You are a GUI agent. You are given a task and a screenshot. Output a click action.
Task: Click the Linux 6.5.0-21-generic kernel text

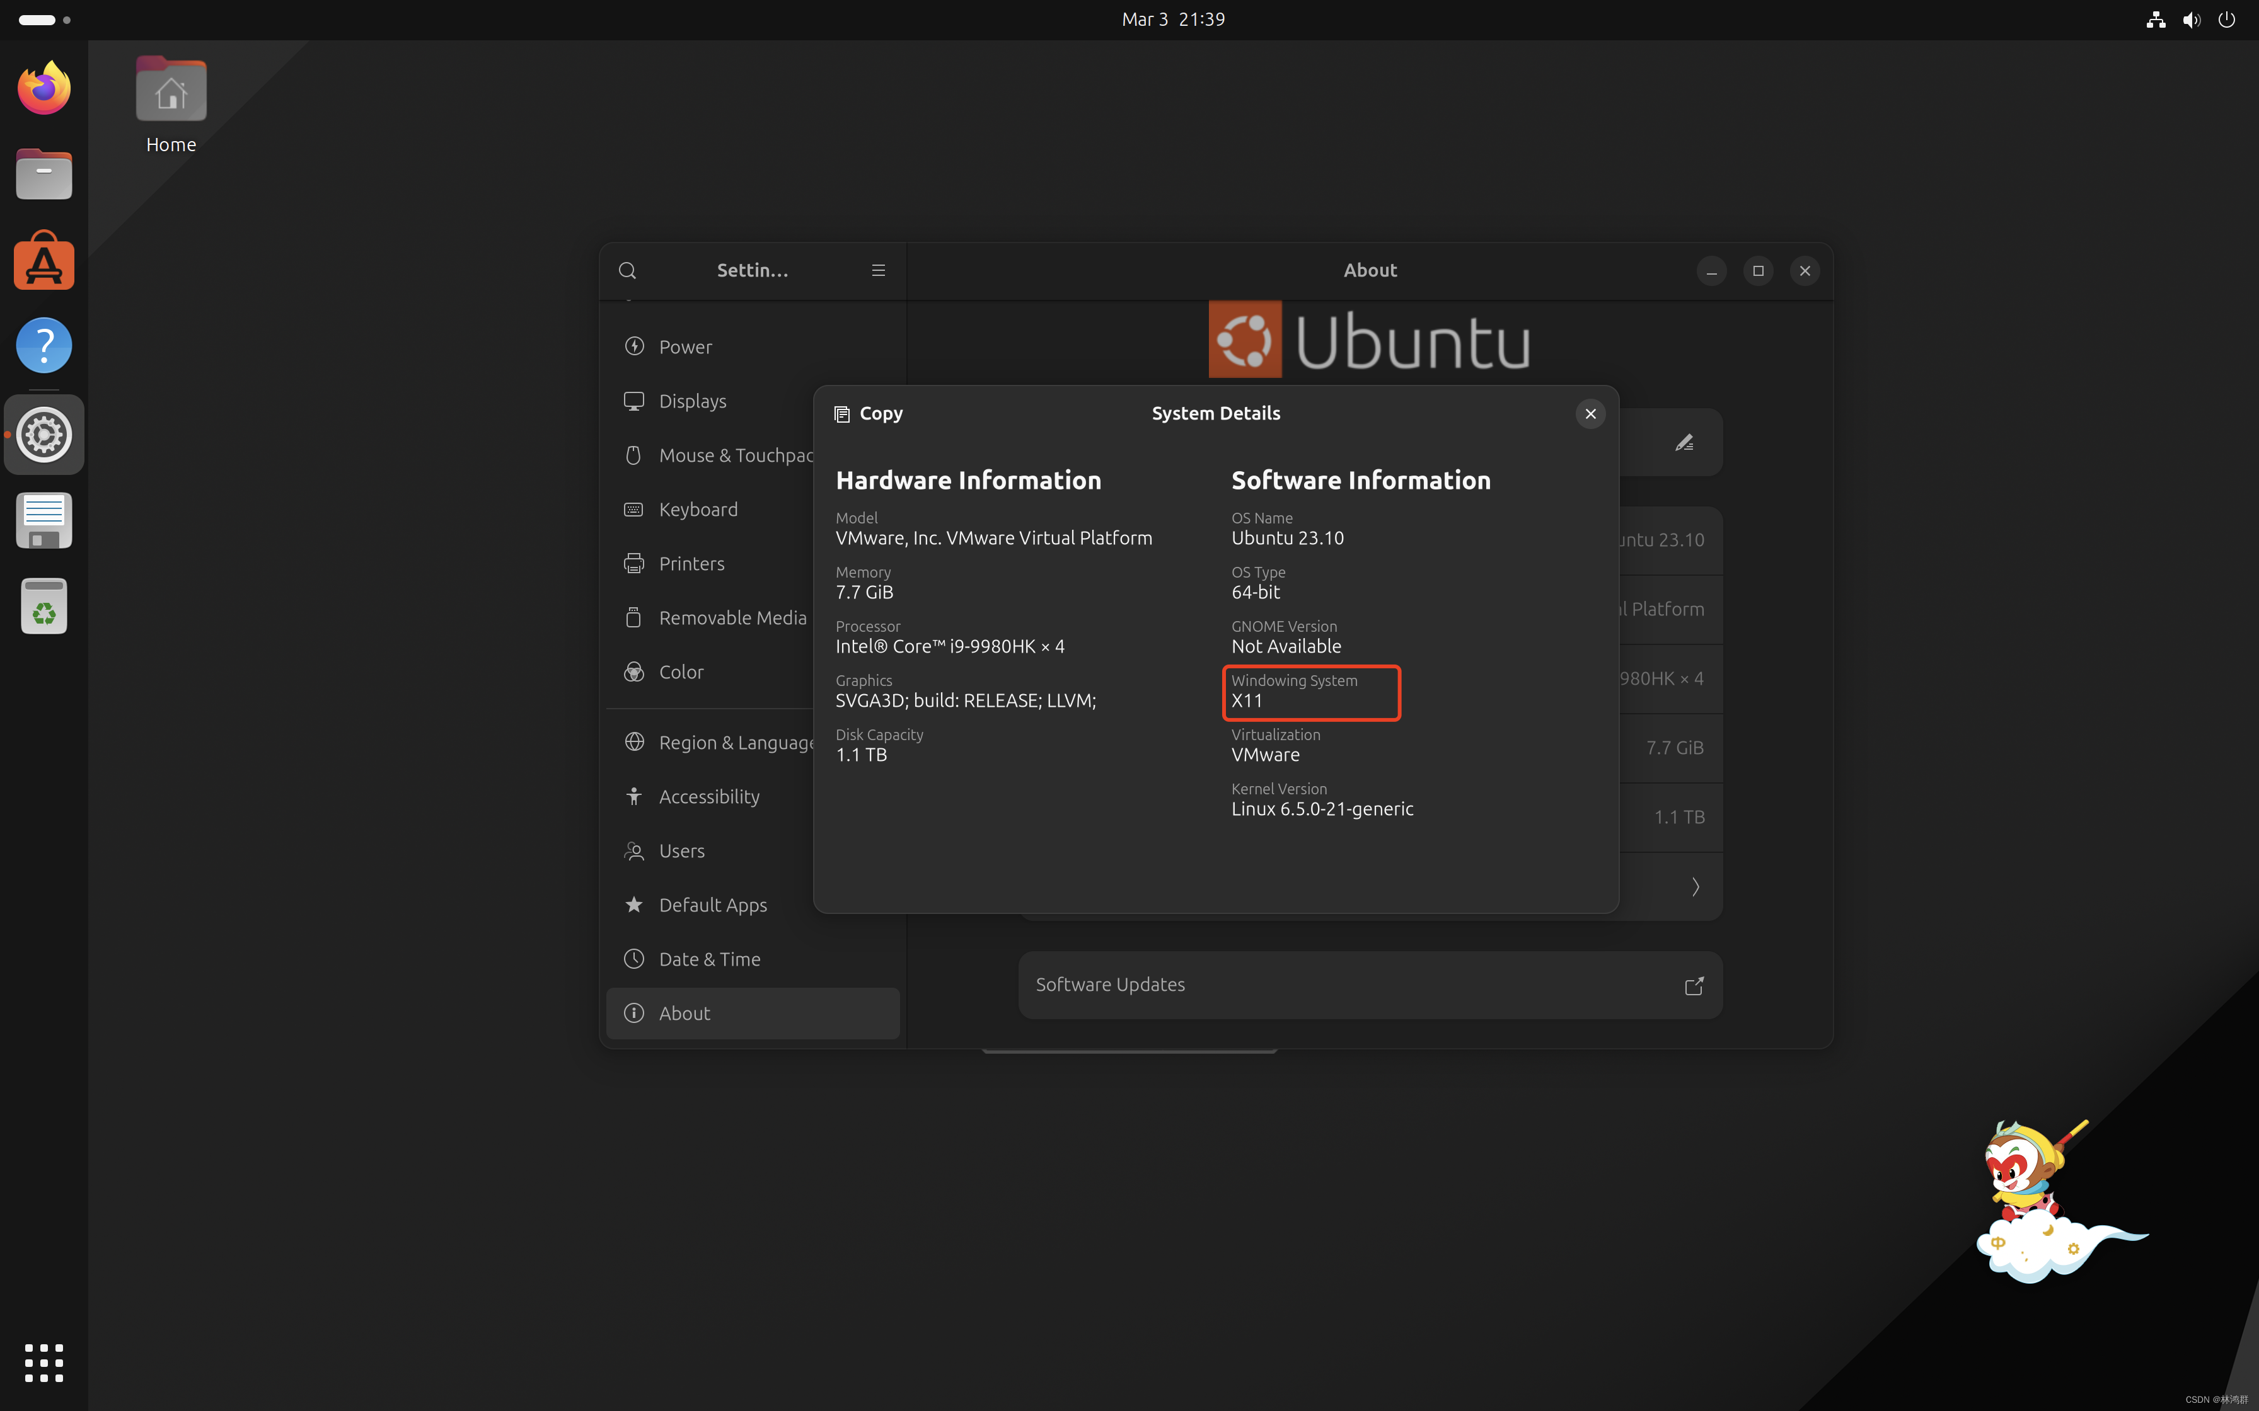1322,809
